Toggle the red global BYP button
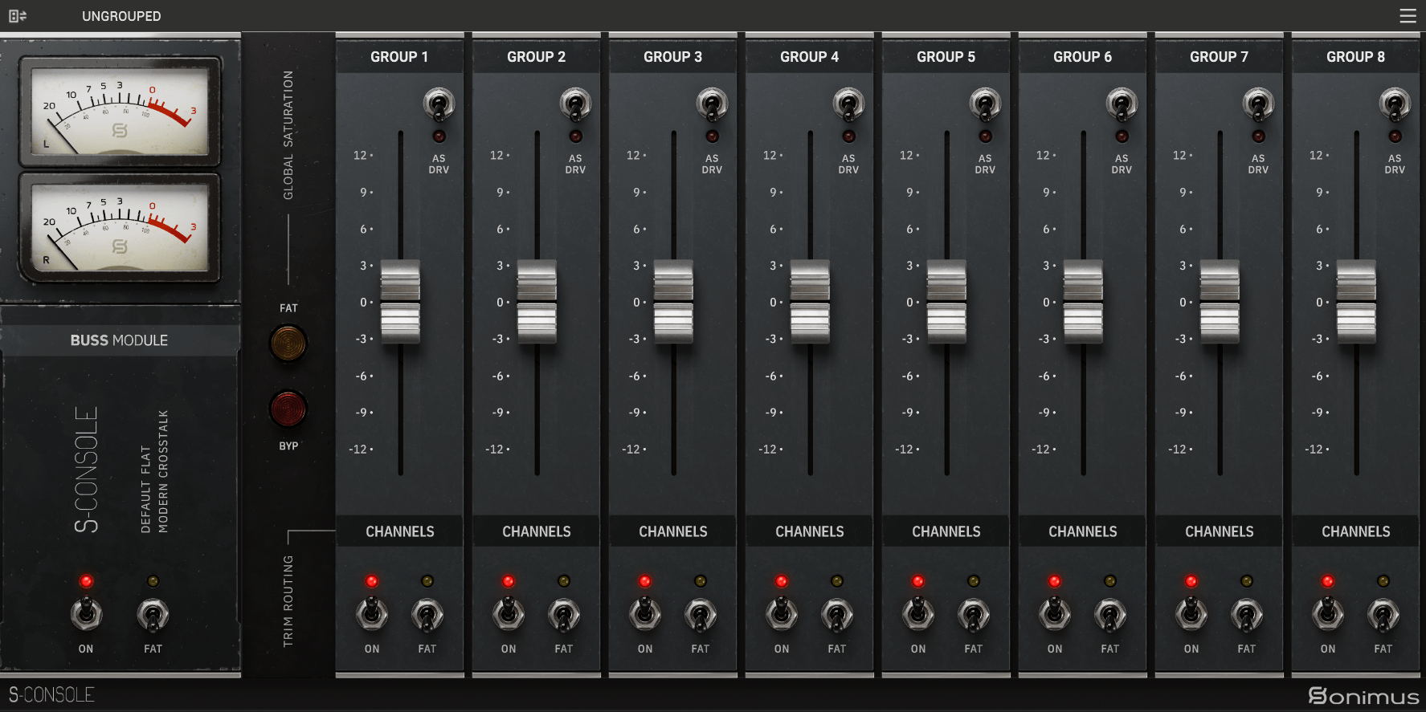This screenshot has width=1426, height=712. pos(288,409)
